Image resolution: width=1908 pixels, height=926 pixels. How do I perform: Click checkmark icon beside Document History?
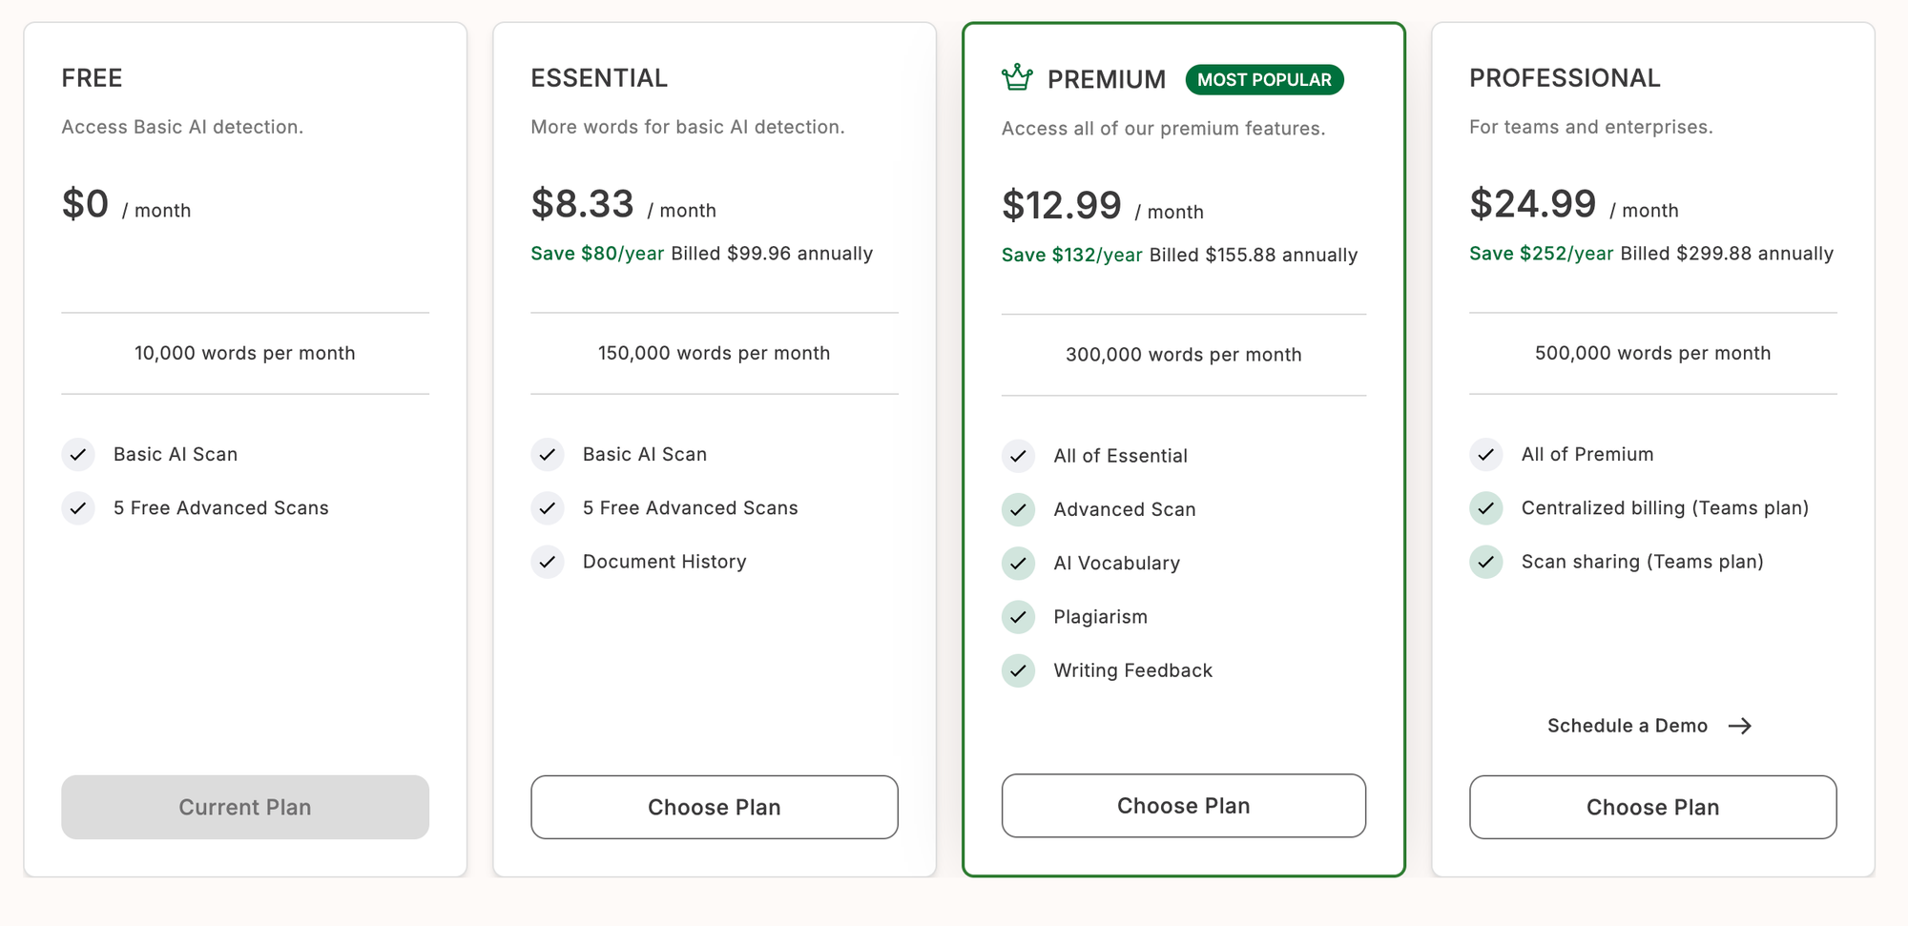coord(548,562)
